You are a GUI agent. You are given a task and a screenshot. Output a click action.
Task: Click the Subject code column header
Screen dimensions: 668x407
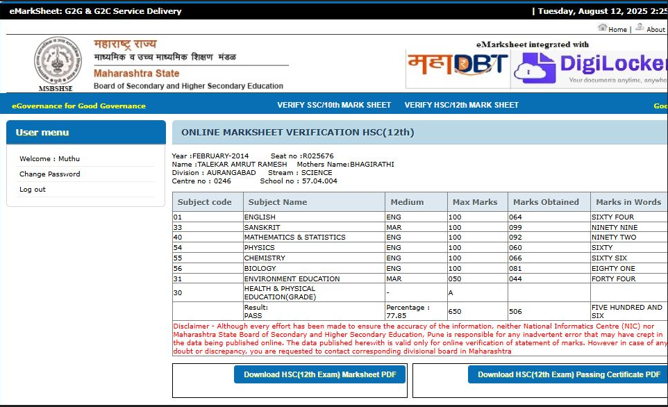pyautogui.click(x=205, y=202)
